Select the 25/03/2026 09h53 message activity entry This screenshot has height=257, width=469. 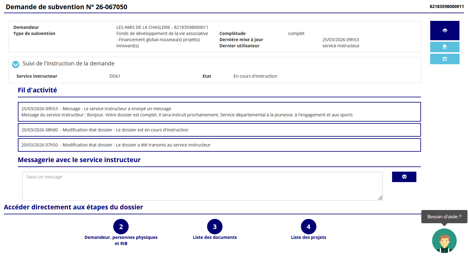point(219,112)
